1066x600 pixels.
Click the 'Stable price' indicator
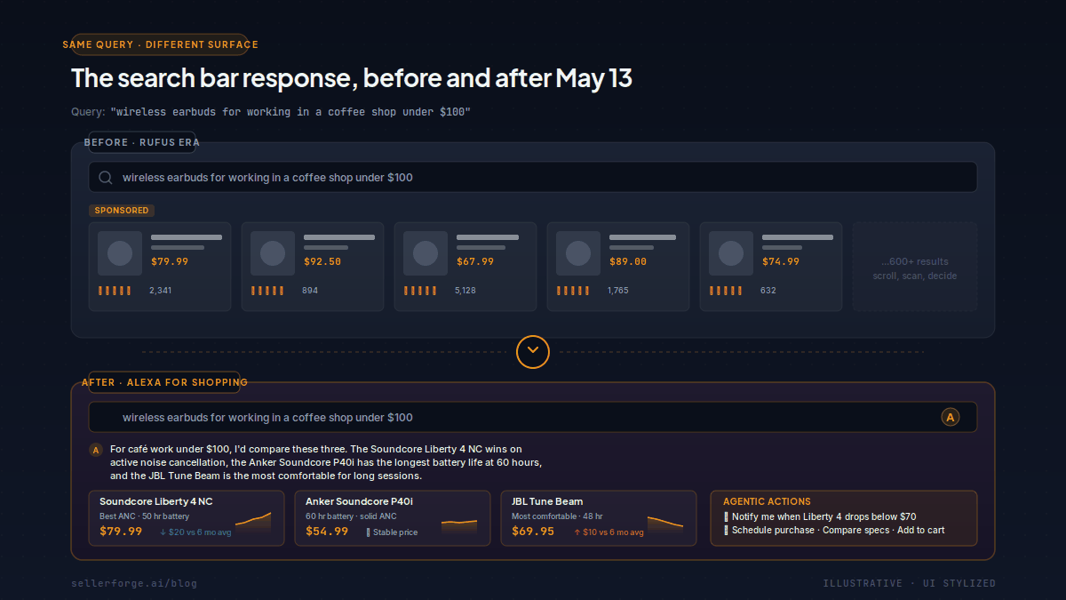coord(392,532)
